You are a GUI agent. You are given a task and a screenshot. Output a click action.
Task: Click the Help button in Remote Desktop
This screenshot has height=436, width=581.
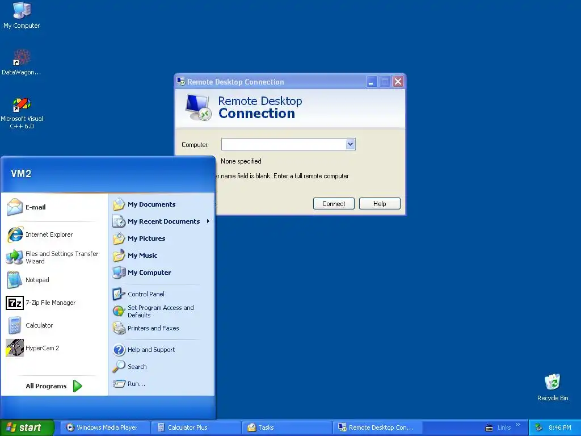click(380, 204)
